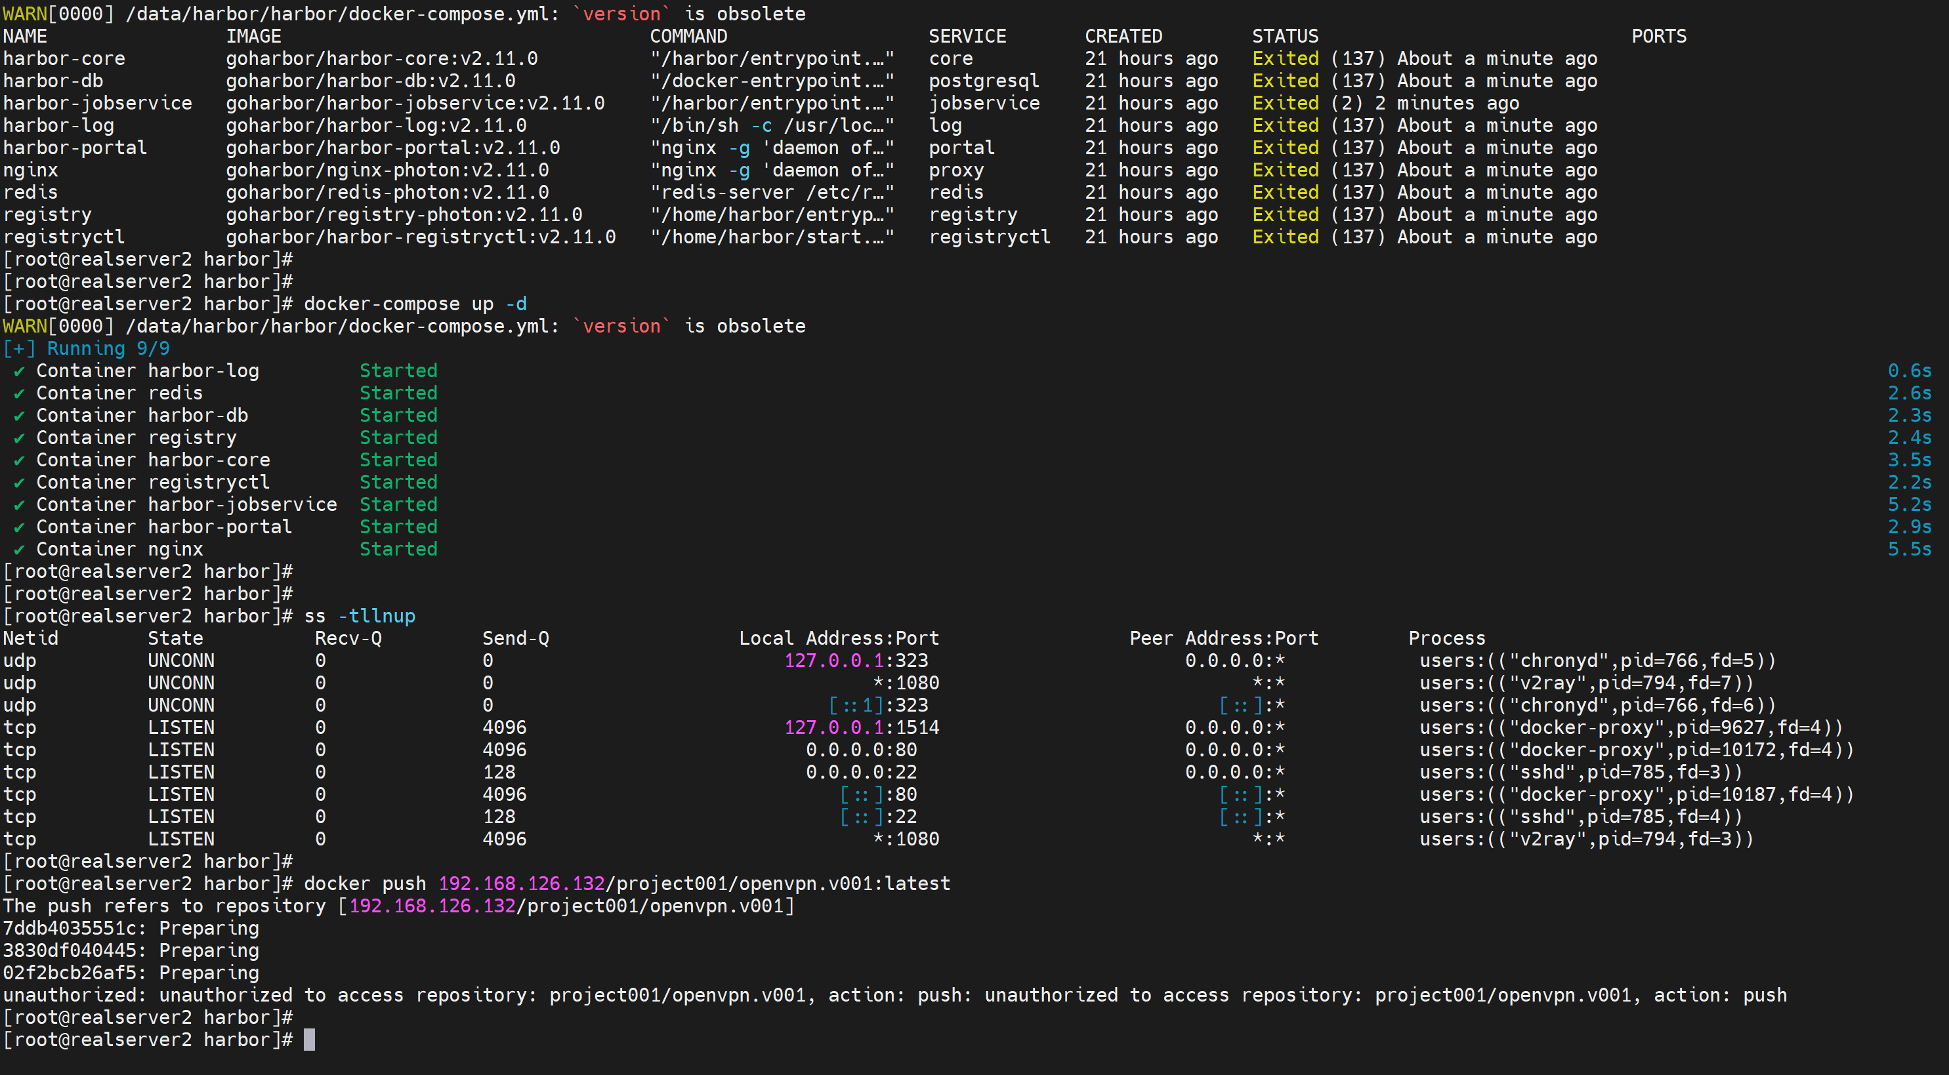Click the docker-compose up -d command text
Image resolution: width=1949 pixels, height=1075 pixels.
415,304
